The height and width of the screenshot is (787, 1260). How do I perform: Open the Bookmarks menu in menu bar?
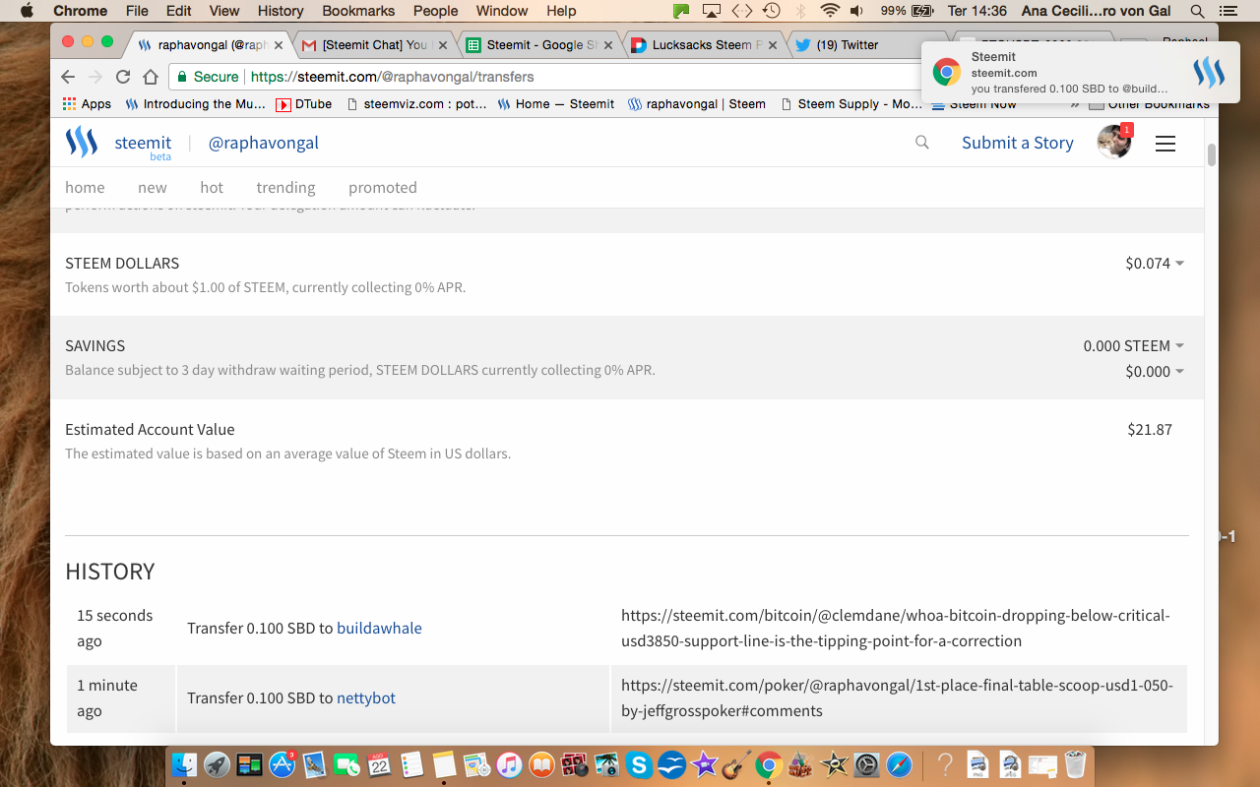point(358,11)
